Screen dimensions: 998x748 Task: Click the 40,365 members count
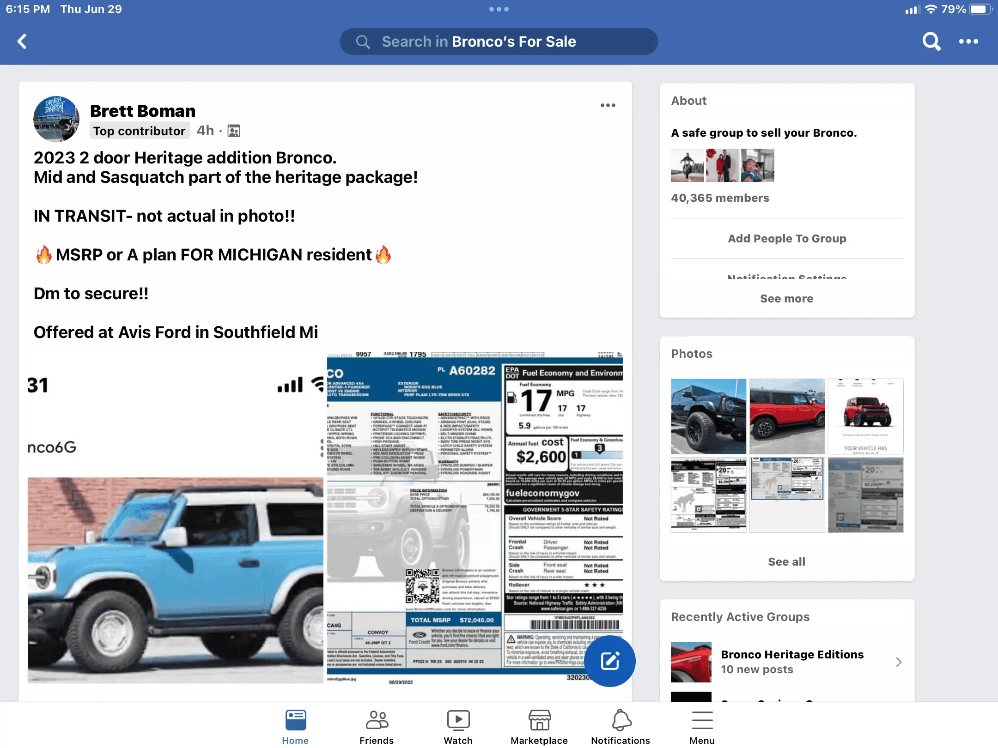[x=720, y=198]
